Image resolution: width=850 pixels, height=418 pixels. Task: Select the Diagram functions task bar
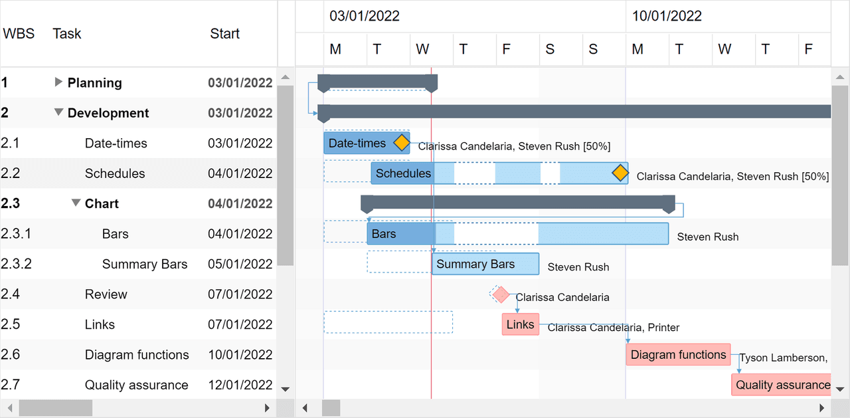tap(678, 354)
